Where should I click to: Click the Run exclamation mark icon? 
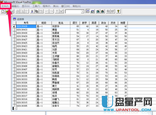click(57, 11)
